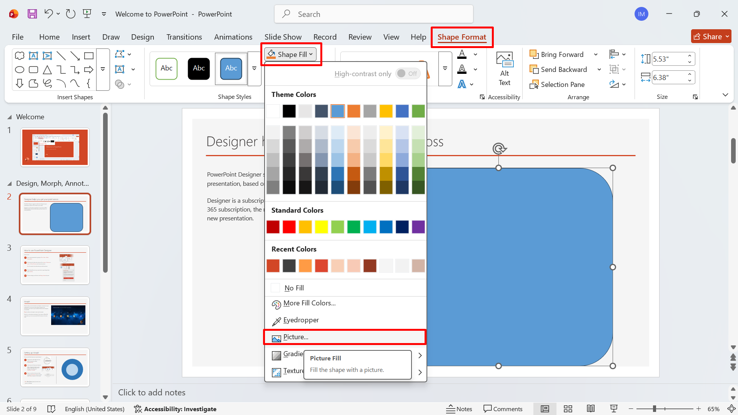Start Slide Show from status bar
Viewport: 738px width, 415px height.
tap(614, 409)
